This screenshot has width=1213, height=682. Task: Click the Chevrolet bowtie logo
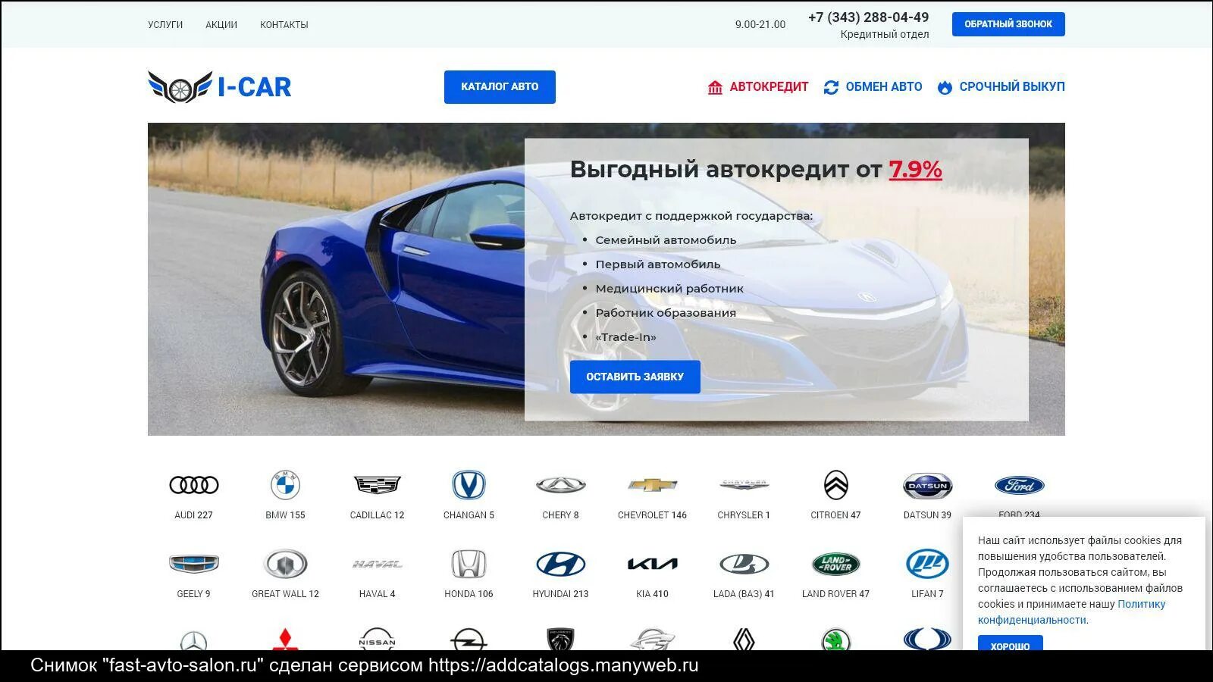click(652, 485)
